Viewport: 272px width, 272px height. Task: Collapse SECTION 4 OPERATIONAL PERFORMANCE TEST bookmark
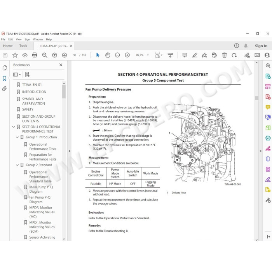(x=14, y=127)
